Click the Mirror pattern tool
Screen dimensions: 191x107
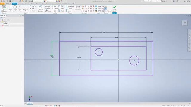(68, 11)
